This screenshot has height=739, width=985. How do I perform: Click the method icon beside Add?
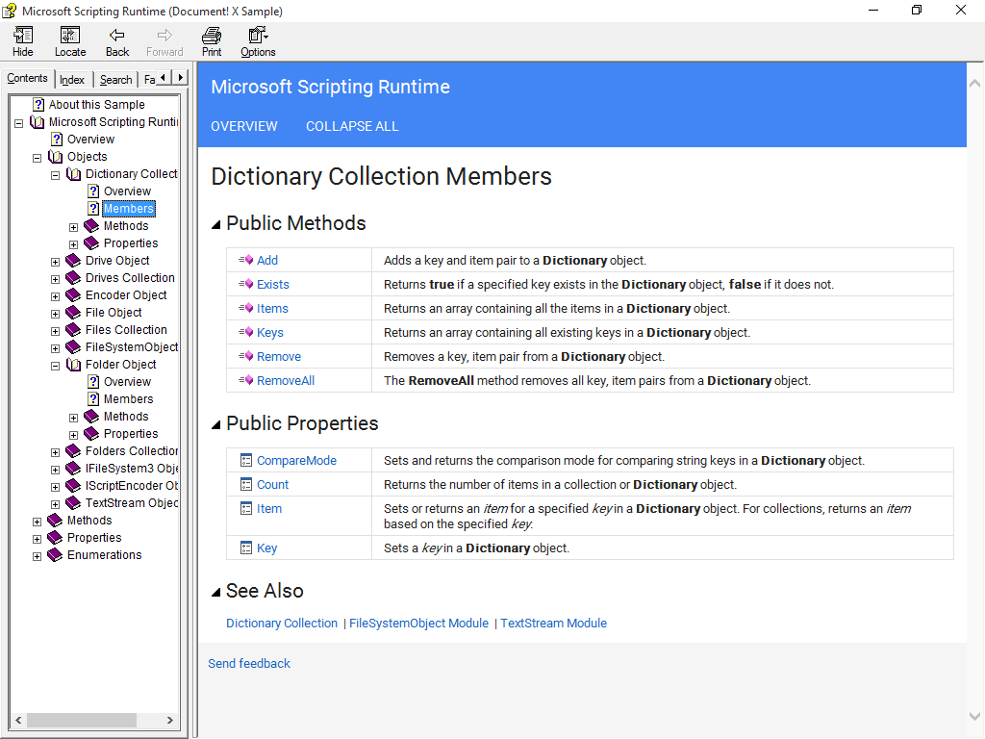point(245,260)
